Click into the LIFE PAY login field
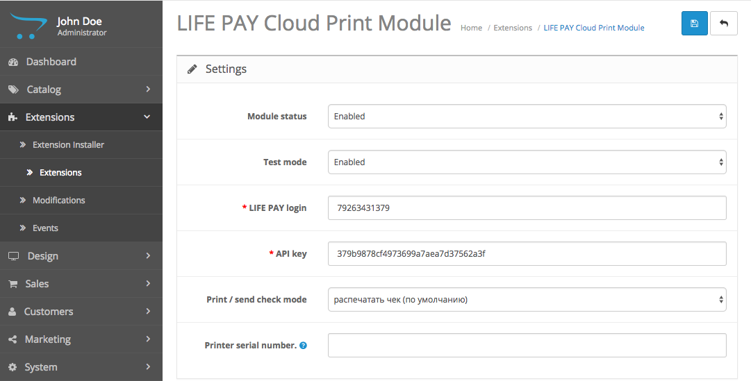 click(x=527, y=208)
